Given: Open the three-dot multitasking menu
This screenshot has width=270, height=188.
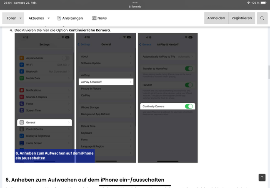Looking at the screenshot, I should (135, 3).
